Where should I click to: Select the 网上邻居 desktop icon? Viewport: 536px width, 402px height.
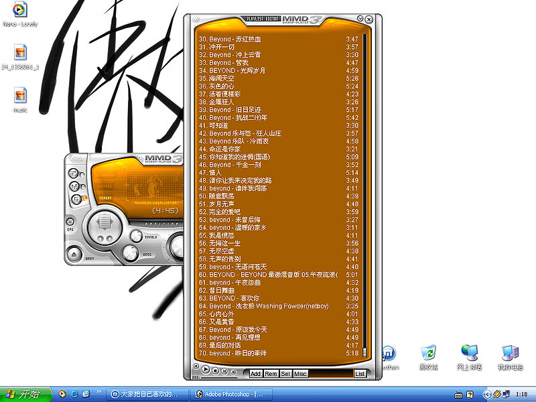tap(470, 357)
